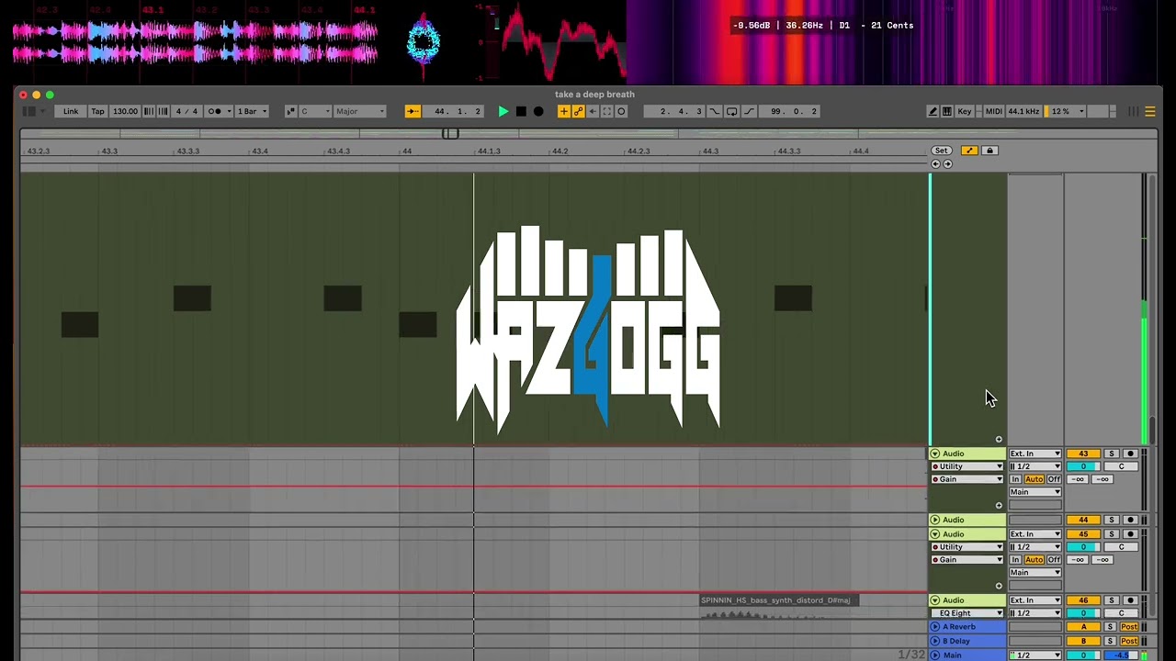
Task: Toggle MIDI Arrangement Overdub plus icon
Action: (564, 111)
